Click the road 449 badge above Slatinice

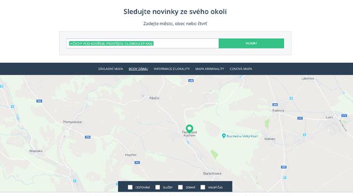click(275, 104)
